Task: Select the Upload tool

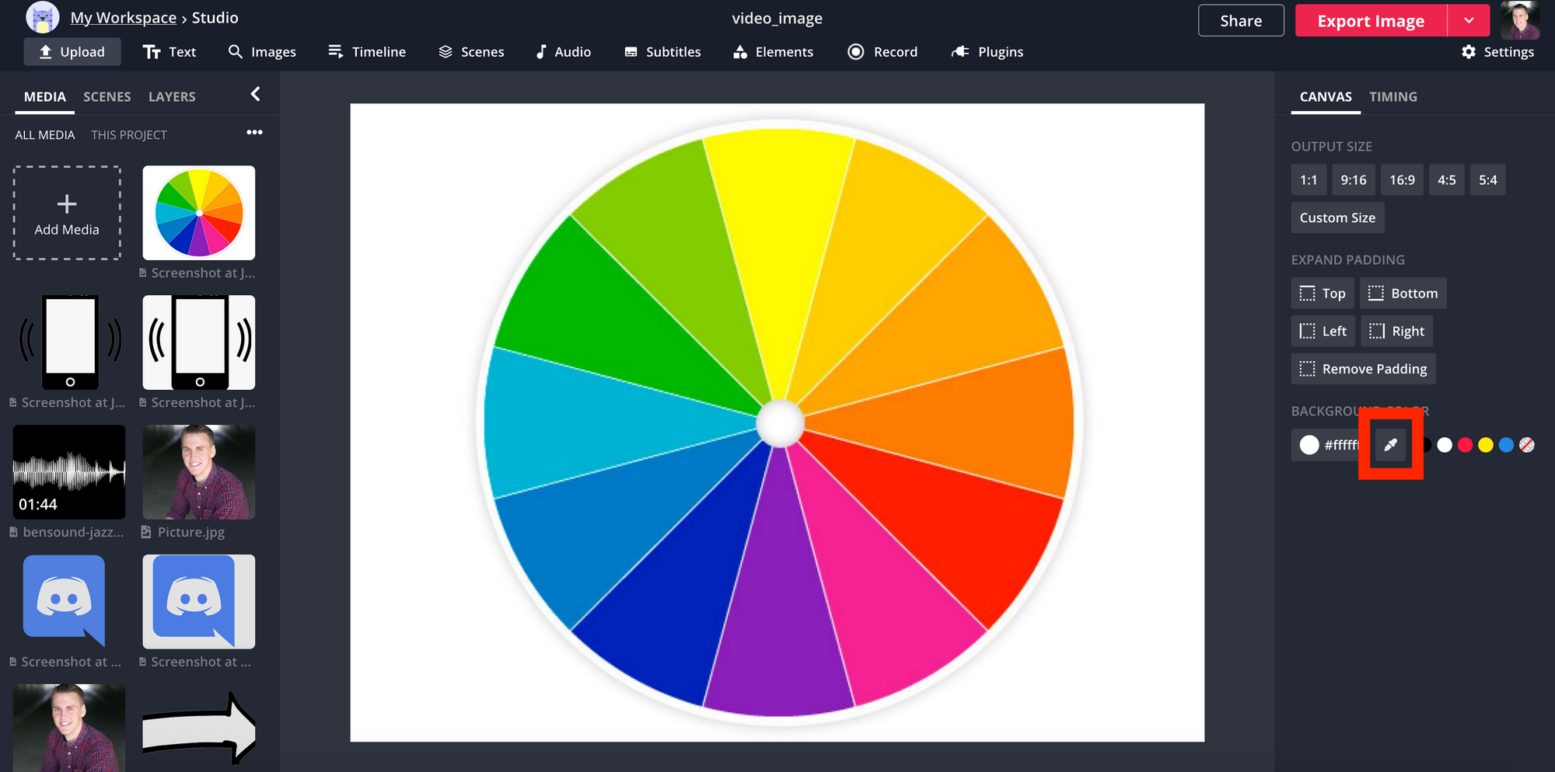Action: pos(72,51)
